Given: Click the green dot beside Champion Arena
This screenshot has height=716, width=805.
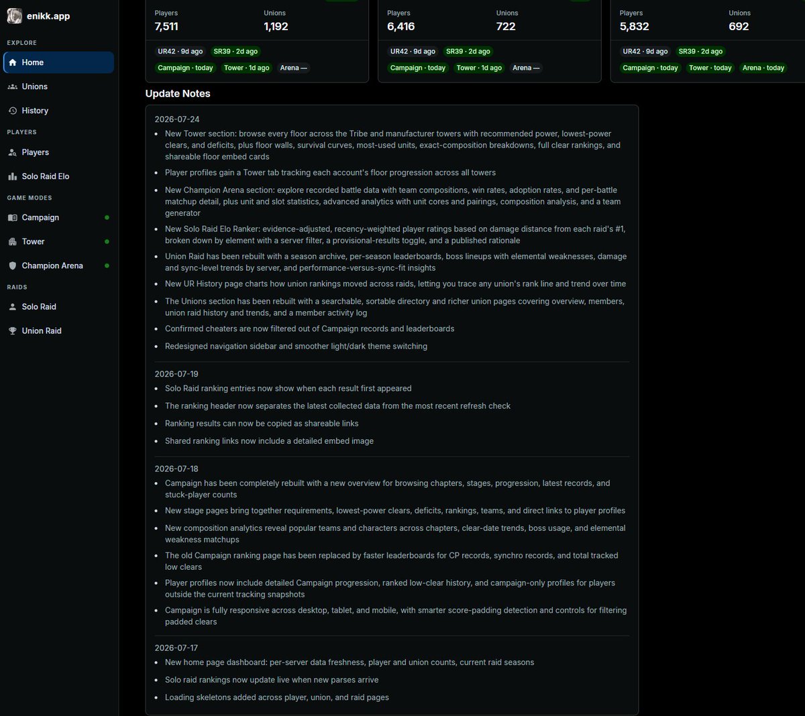Looking at the screenshot, I should (x=107, y=265).
